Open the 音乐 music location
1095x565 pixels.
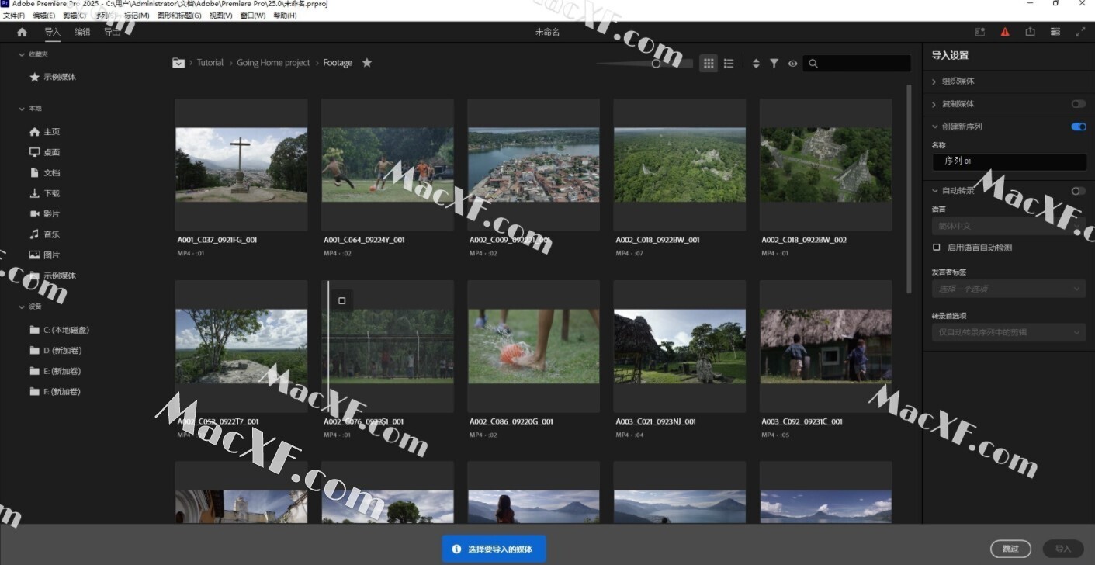tap(51, 234)
